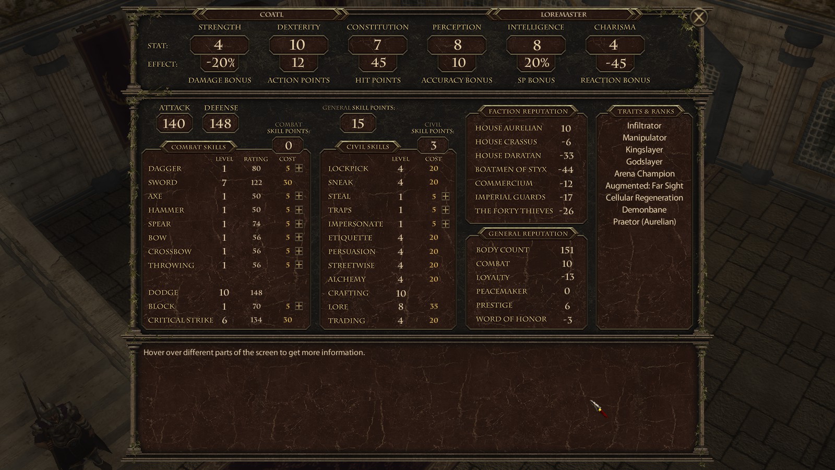Click the Trading skill name
This screenshot has width=835, height=470.
click(x=347, y=321)
